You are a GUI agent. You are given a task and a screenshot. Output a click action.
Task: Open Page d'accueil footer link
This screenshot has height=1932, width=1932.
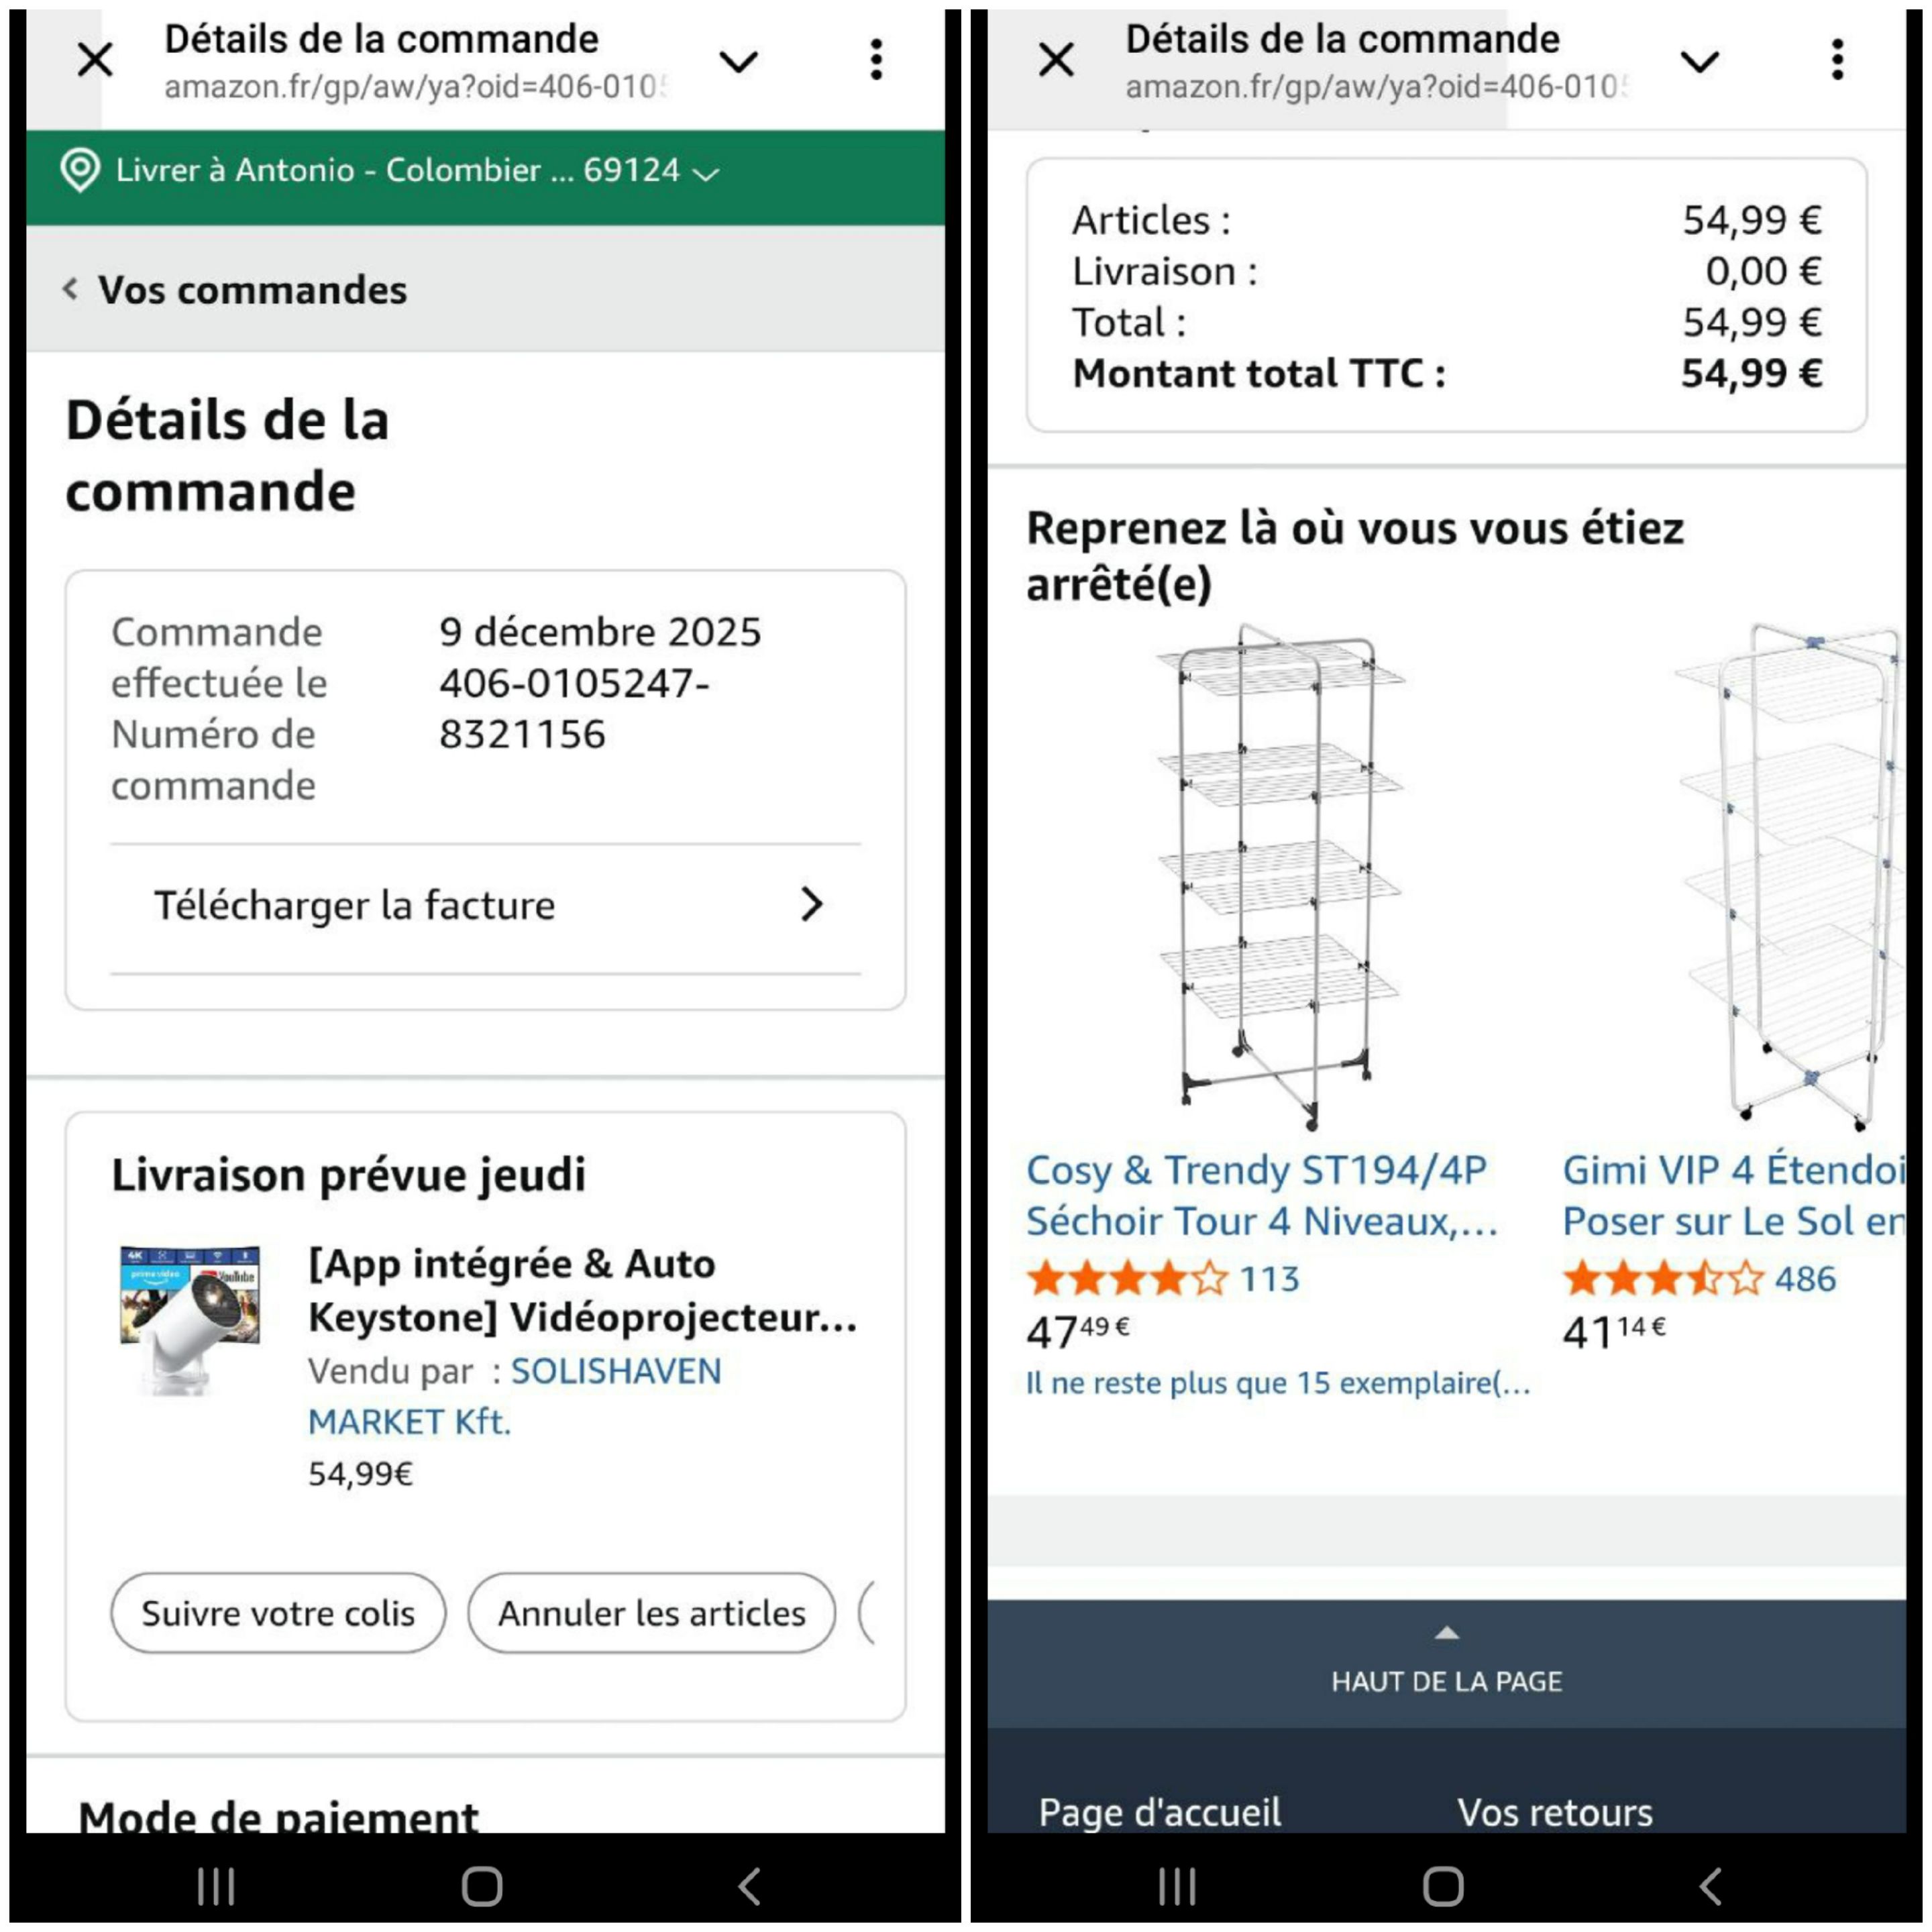(1160, 1812)
